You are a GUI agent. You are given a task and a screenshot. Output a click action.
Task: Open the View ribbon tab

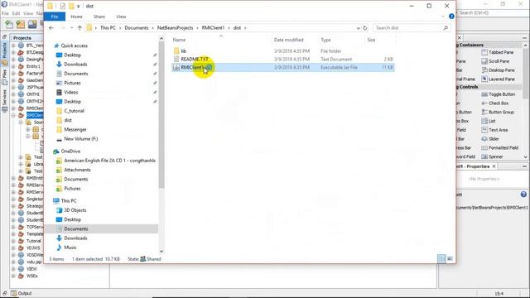tap(121, 17)
